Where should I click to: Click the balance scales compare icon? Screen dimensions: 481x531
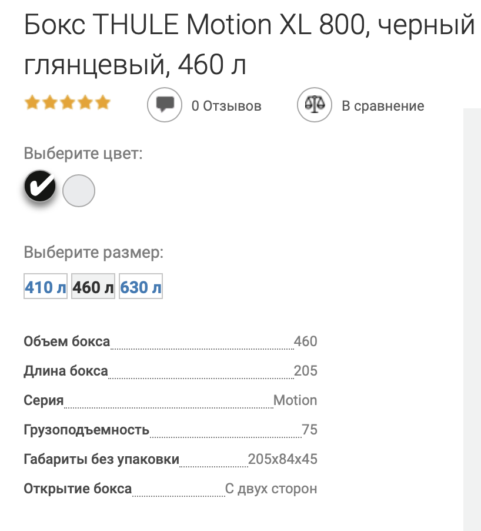[314, 105]
